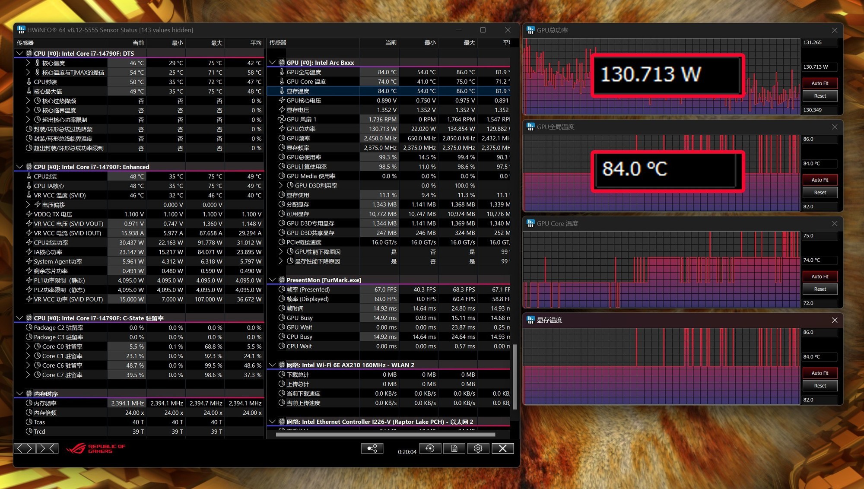The image size is (864, 489).
Task: Click left panel 最大 column header
Action: 206,43
